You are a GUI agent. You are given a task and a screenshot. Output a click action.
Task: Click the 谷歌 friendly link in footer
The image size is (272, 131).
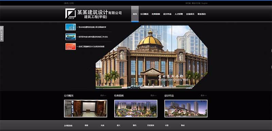(x=167, y=126)
